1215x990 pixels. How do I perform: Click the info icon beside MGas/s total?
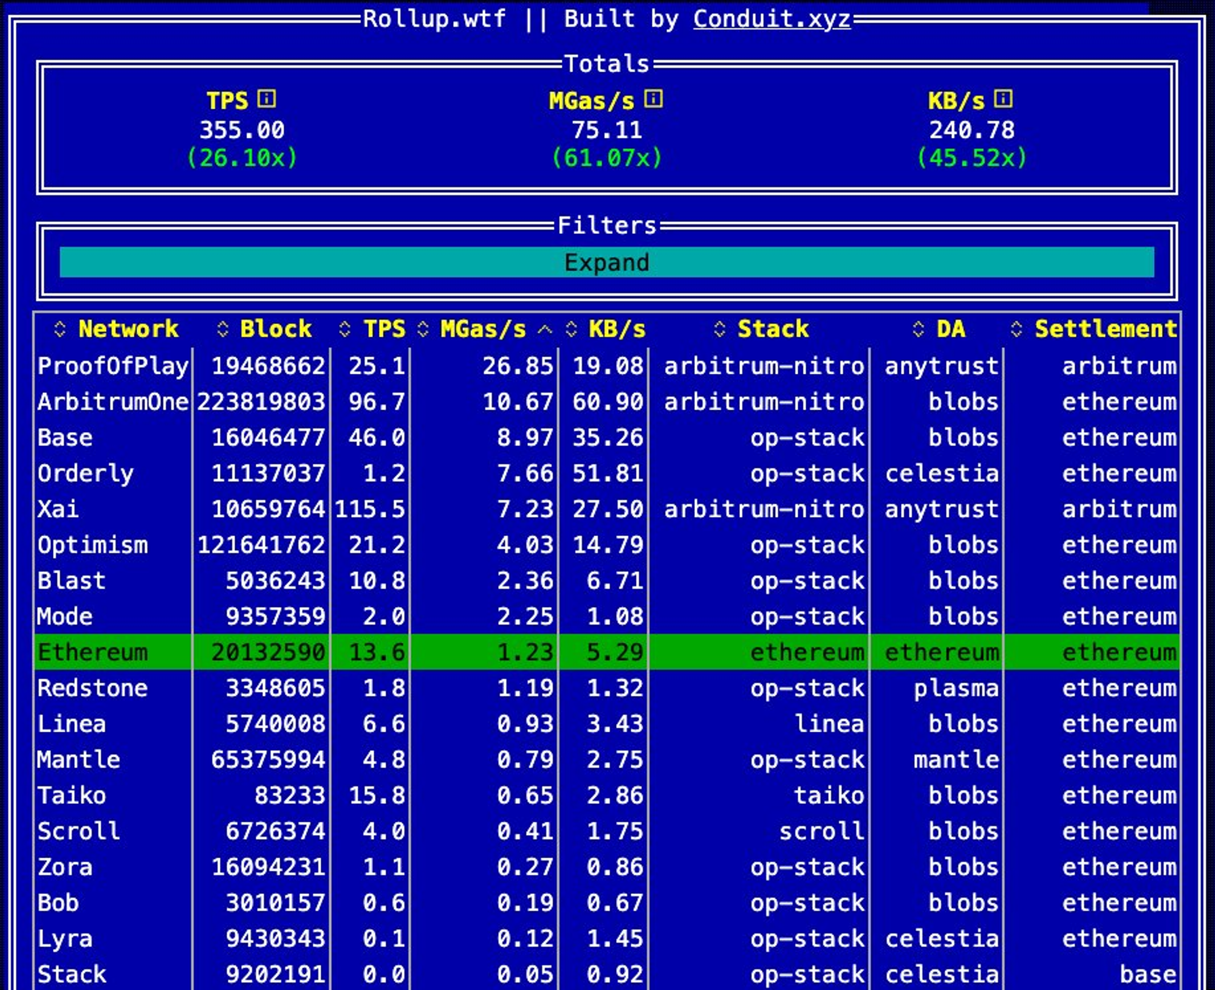(x=653, y=99)
